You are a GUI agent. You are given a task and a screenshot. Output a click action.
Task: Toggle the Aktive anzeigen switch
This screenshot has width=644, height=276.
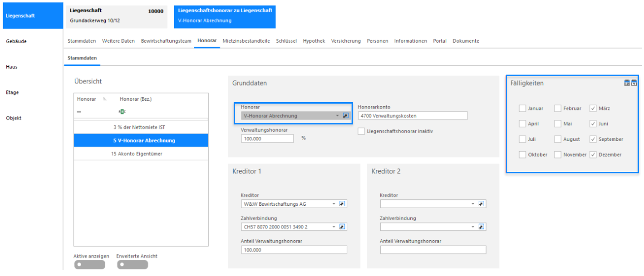pyautogui.click(x=89, y=265)
